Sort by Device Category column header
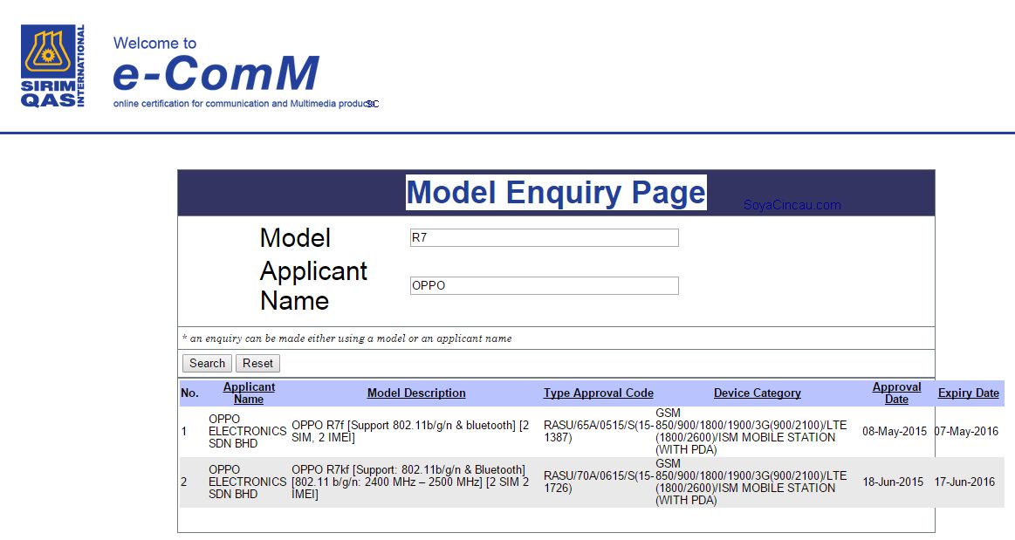This screenshot has height=540, width=1015. click(757, 393)
